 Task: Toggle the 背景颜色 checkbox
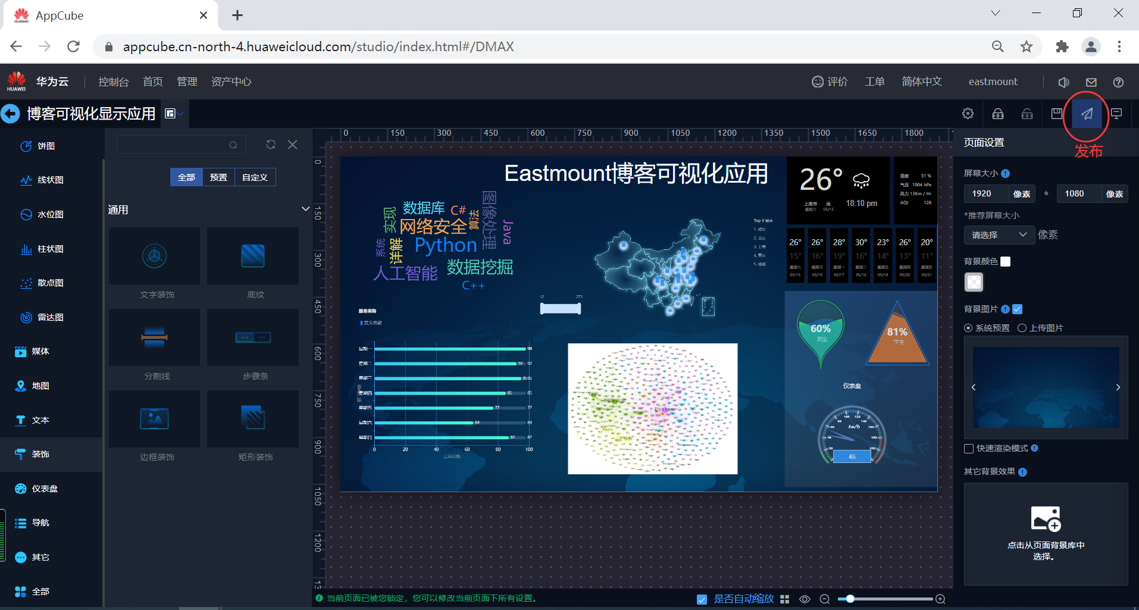(1006, 261)
